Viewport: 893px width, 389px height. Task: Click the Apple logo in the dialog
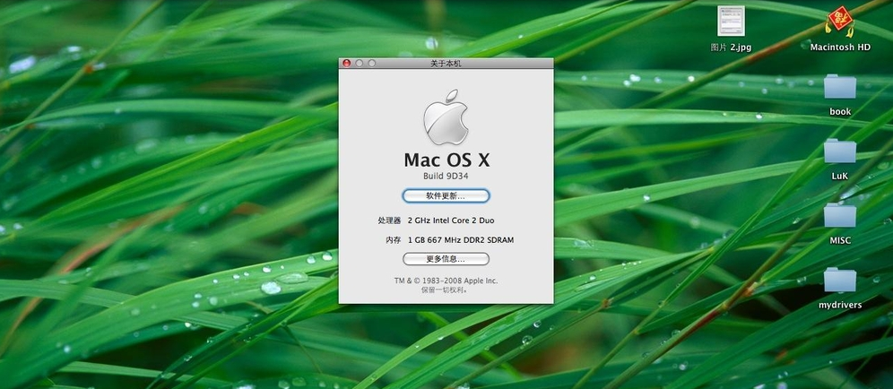click(x=446, y=117)
